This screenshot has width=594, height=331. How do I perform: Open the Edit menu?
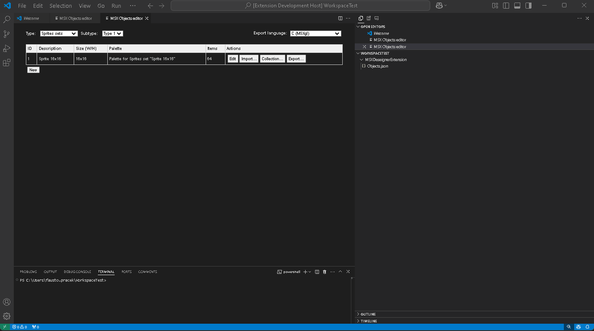click(38, 6)
